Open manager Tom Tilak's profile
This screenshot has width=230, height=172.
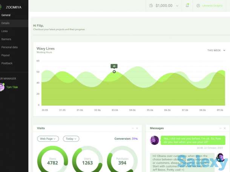click(x=12, y=87)
